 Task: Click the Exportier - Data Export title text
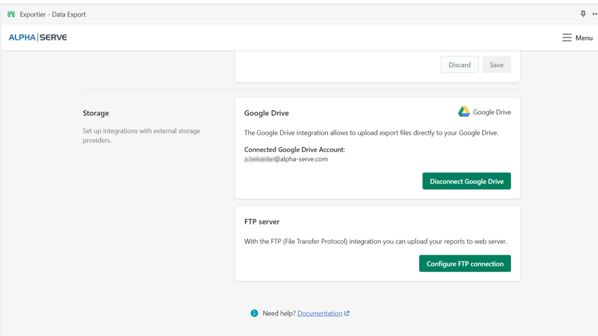tap(53, 14)
